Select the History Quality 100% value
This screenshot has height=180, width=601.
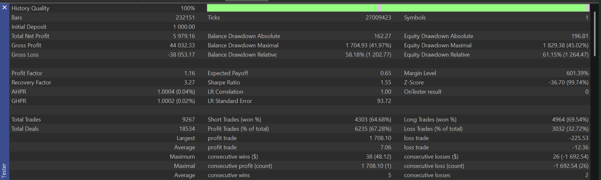tap(188, 8)
